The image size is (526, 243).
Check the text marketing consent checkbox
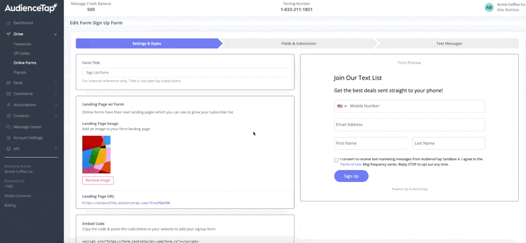336,160
